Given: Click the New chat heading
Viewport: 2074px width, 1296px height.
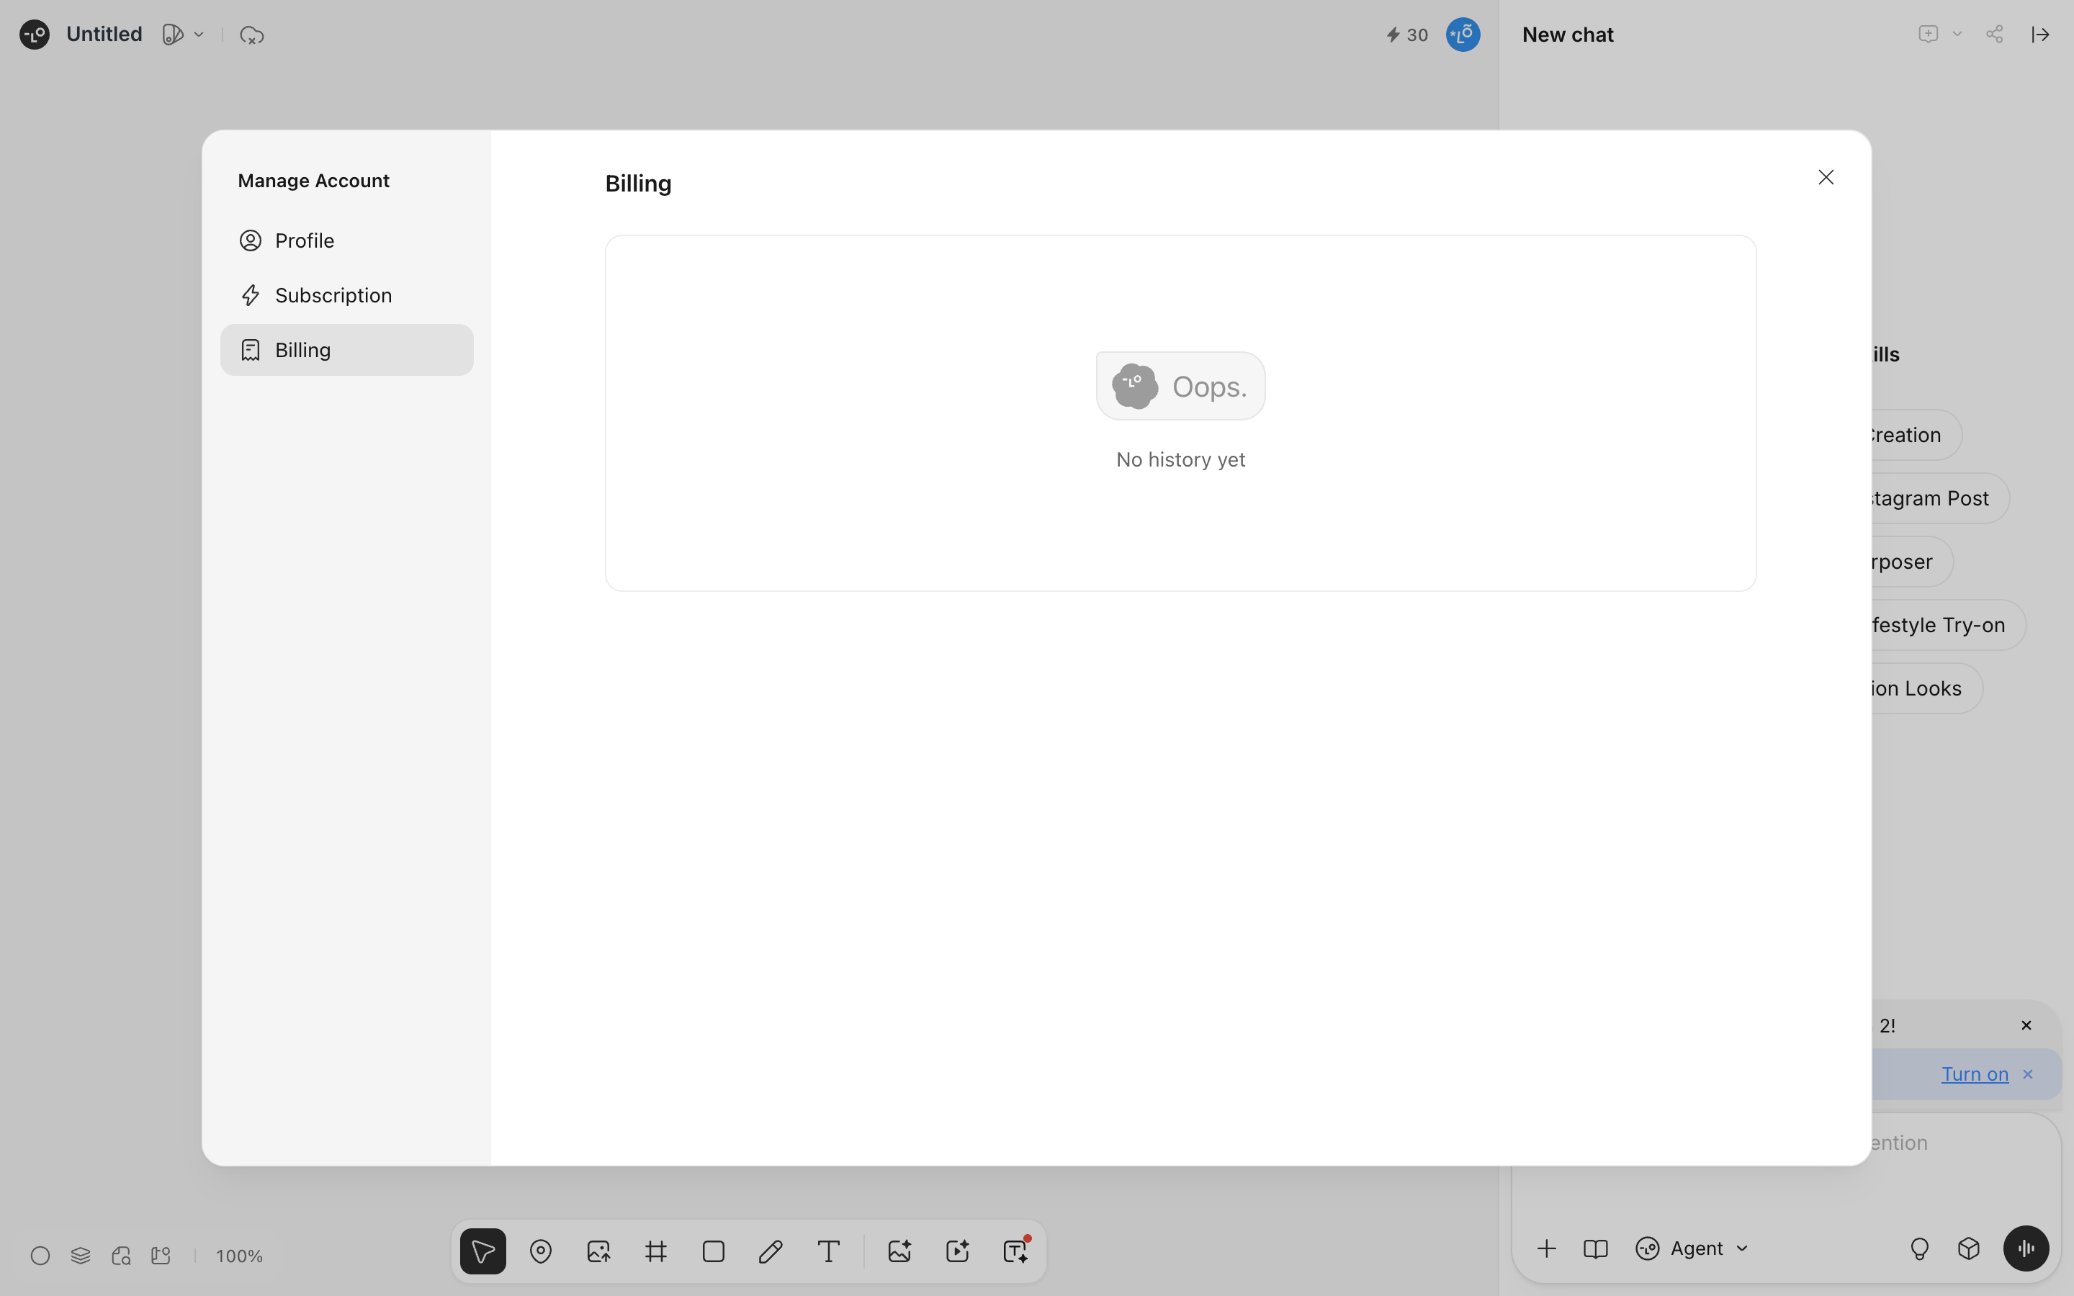Looking at the screenshot, I should click(x=1568, y=35).
